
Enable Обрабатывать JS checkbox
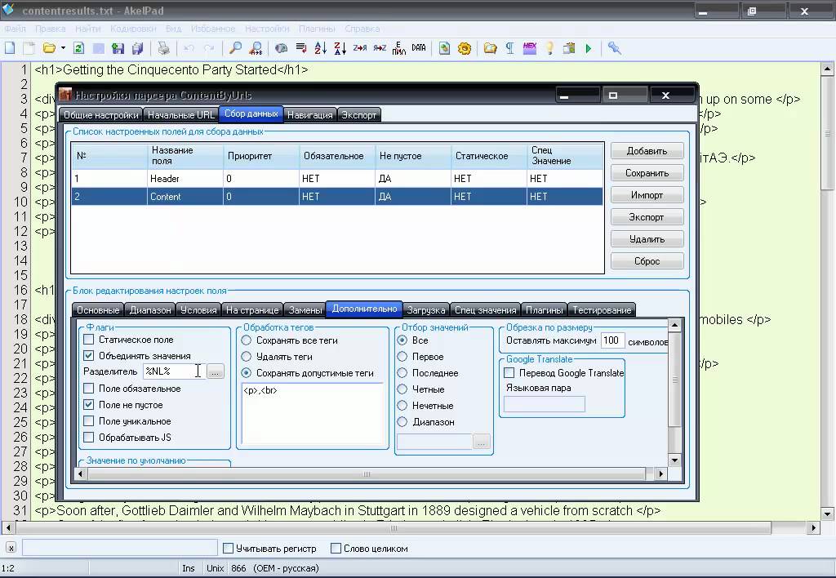click(x=88, y=438)
